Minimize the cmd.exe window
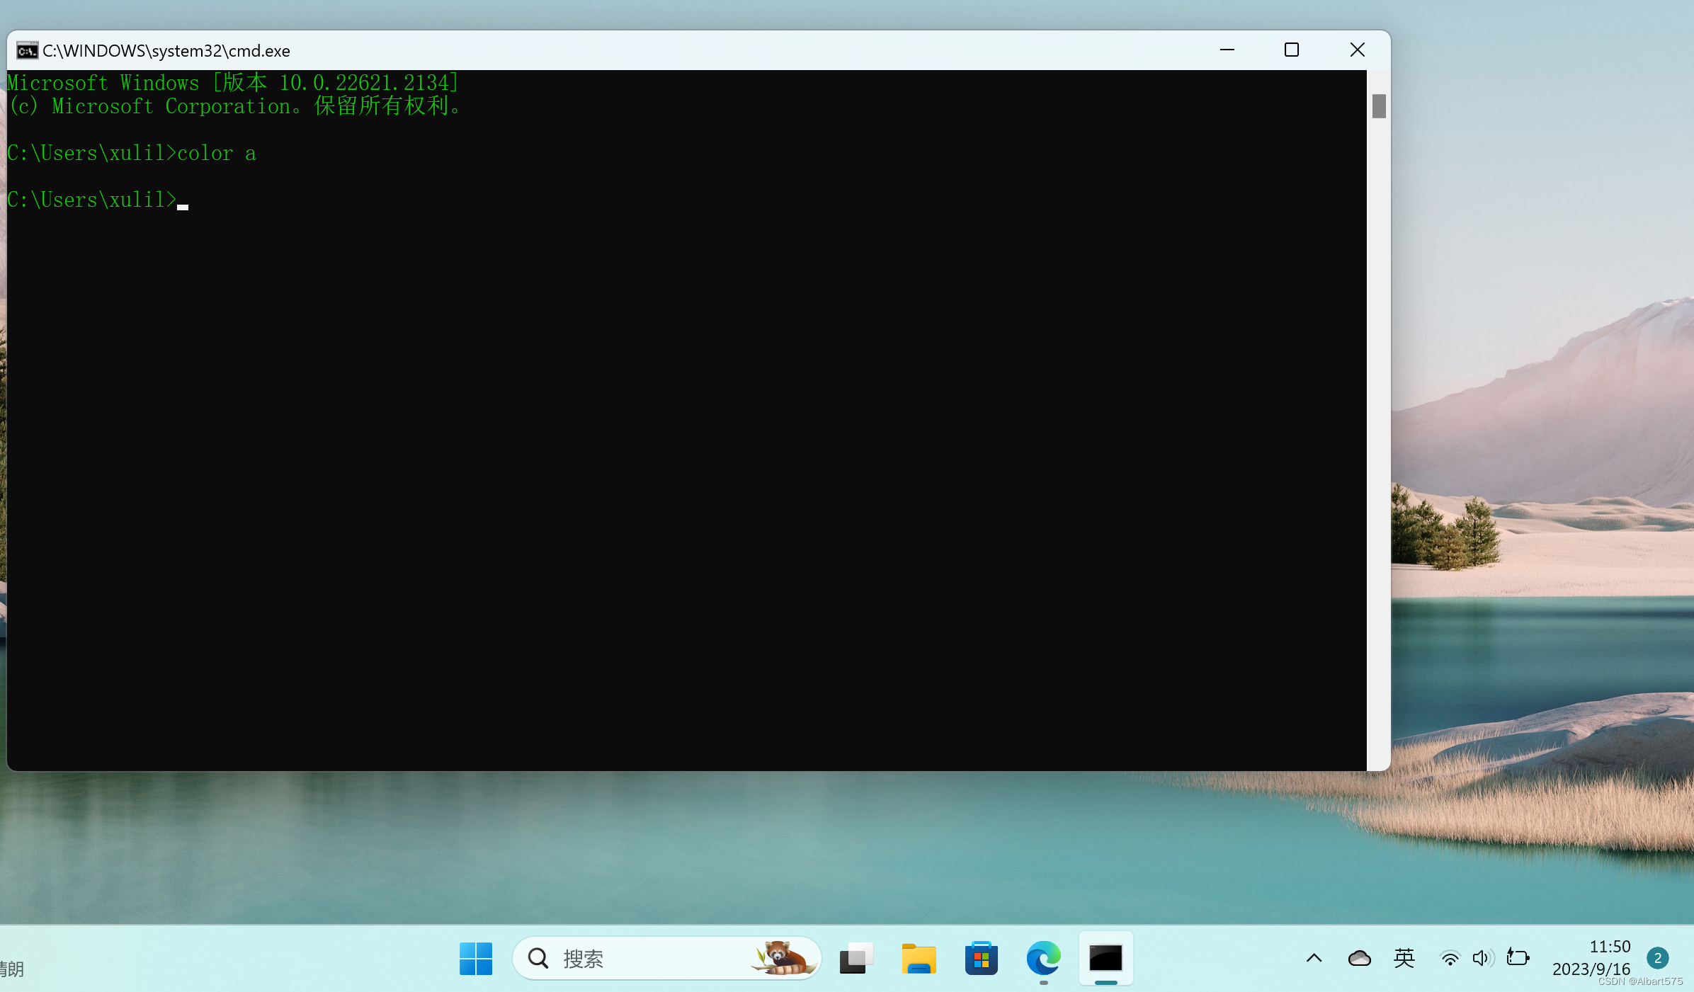 (1227, 50)
